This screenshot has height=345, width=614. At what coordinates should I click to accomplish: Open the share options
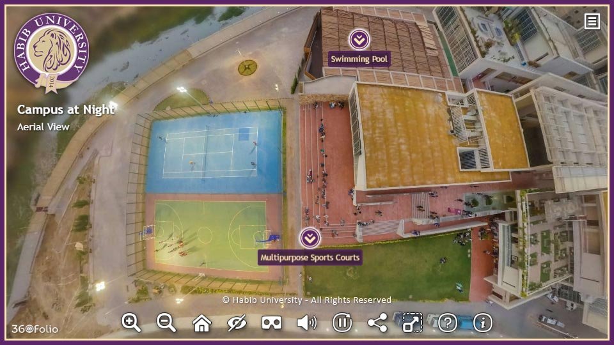[377, 323]
